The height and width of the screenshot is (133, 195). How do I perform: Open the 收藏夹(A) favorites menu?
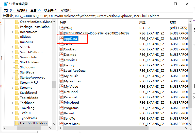(x=51, y=10)
